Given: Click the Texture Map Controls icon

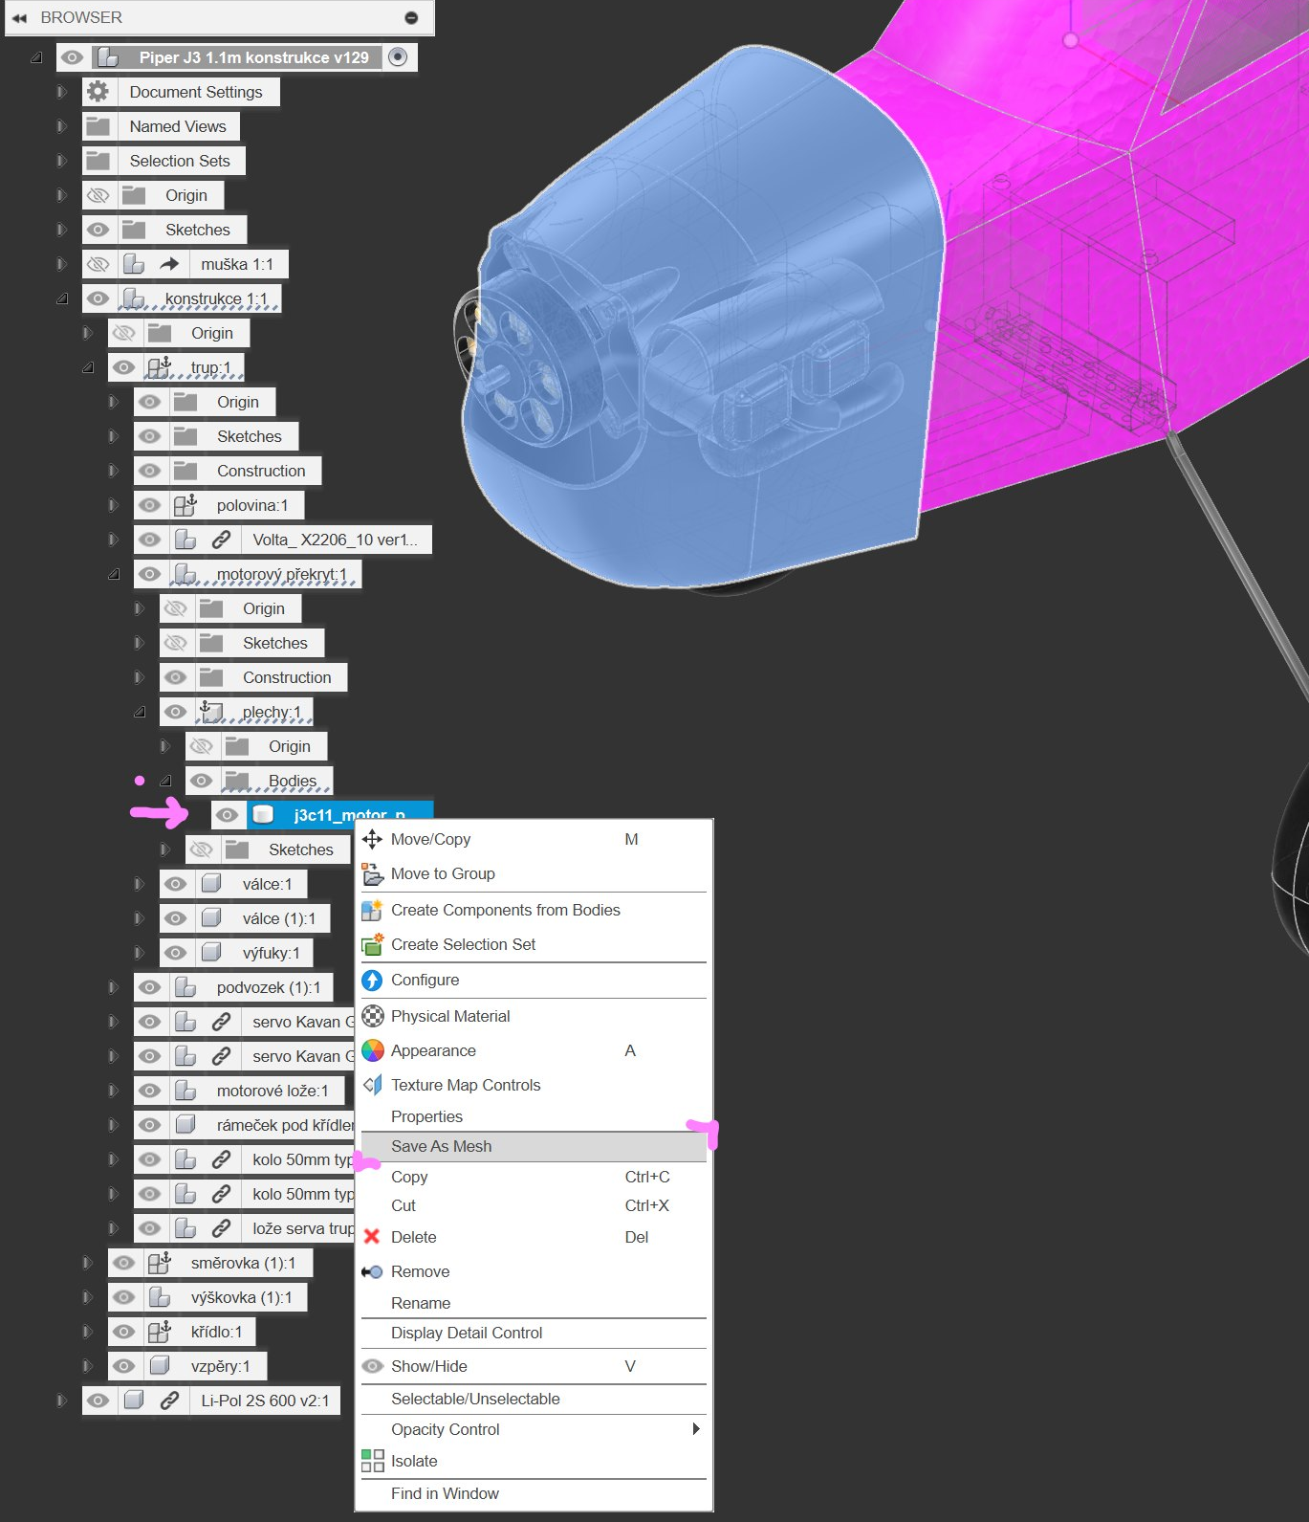Looking at the screenshot, I should [372, 1085].
